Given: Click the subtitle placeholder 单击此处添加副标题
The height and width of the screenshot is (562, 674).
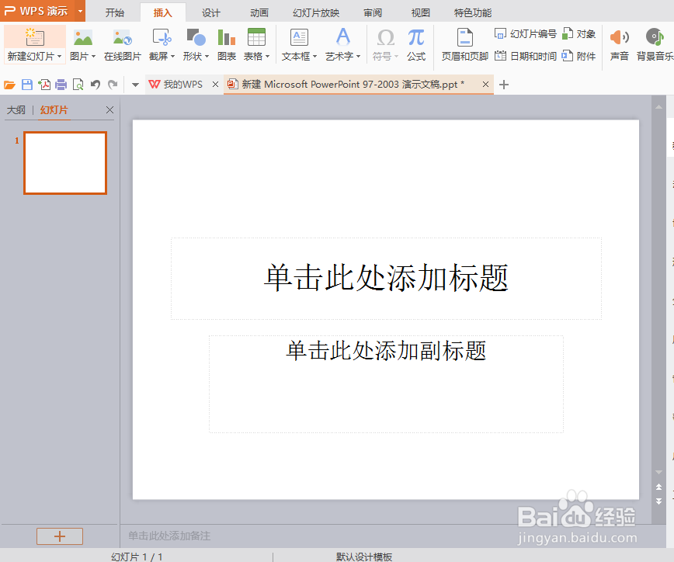Looking at the screenshot, I should click(386, 383).
